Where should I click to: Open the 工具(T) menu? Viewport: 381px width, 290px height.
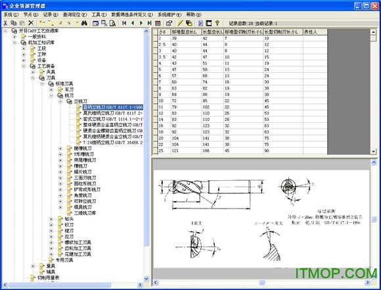tap(99, 14)
